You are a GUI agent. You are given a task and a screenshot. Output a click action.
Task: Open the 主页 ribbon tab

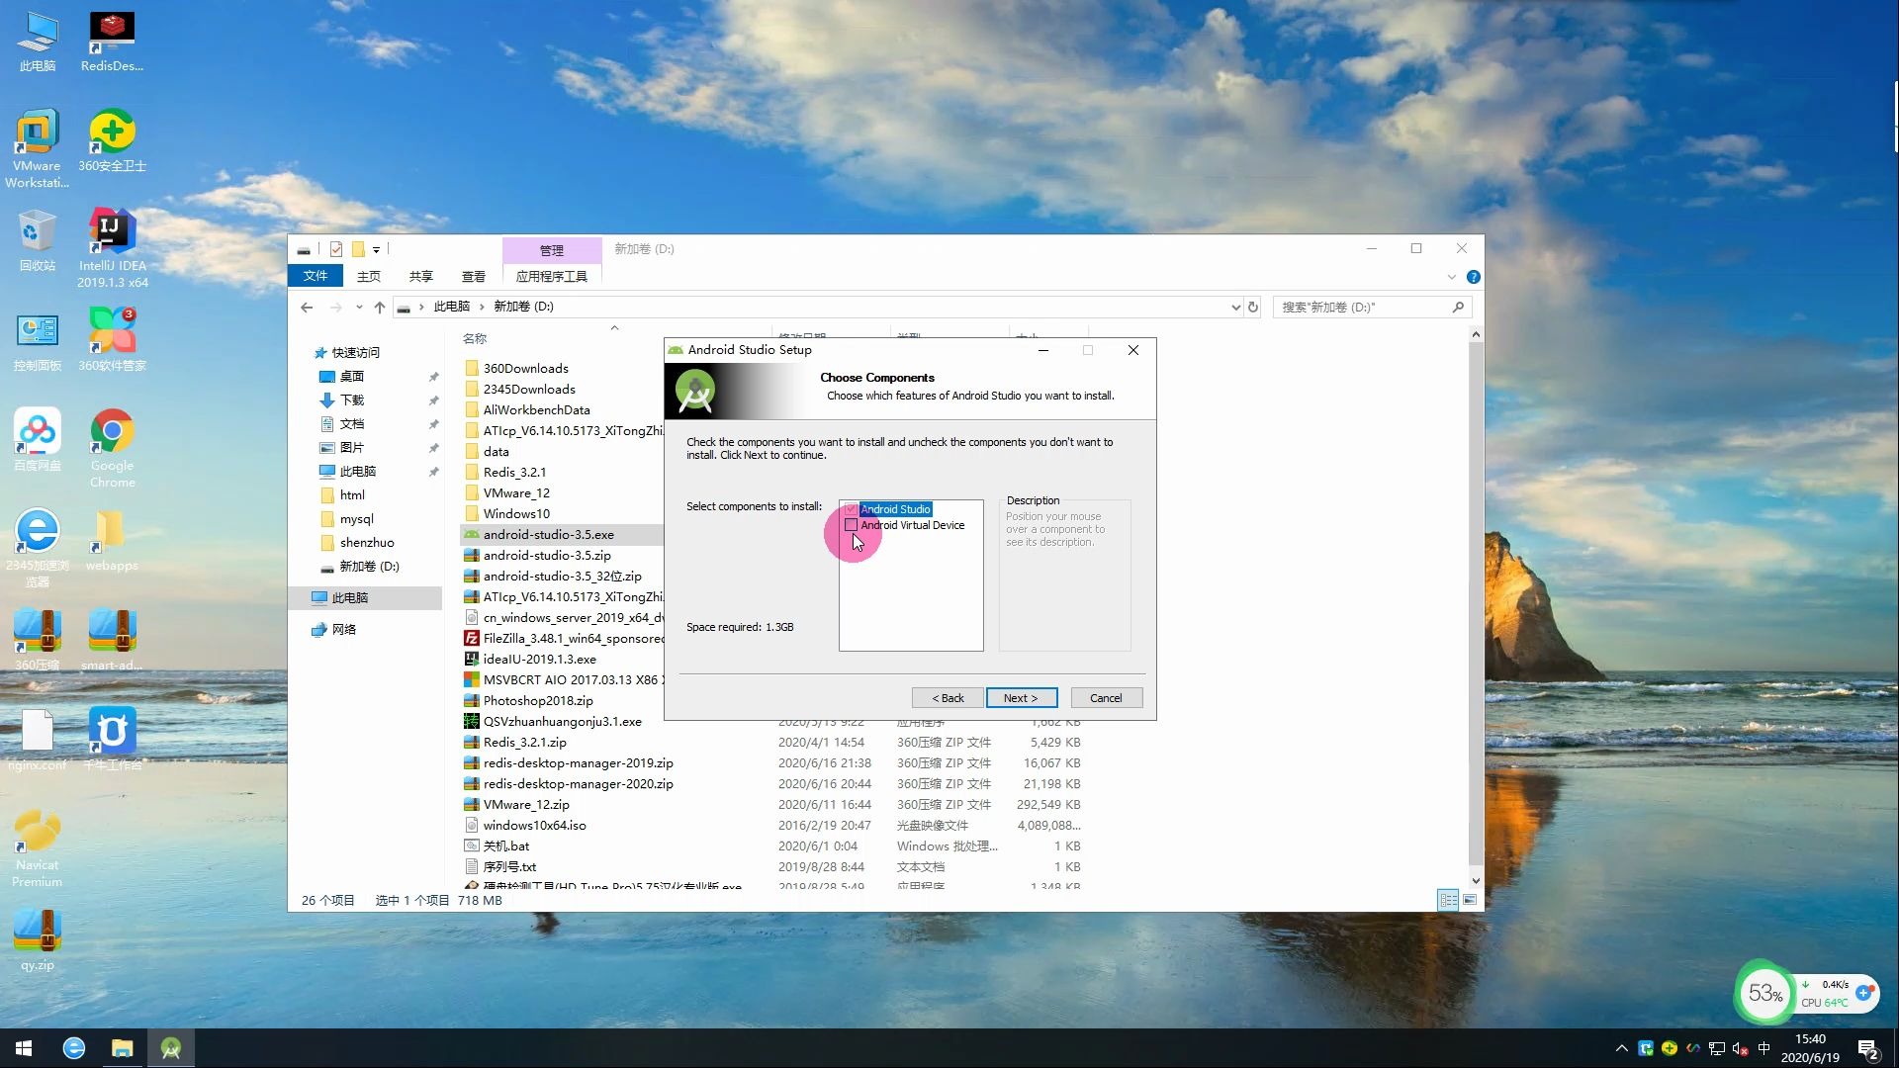pyautogui.click(x=369, y=276)
